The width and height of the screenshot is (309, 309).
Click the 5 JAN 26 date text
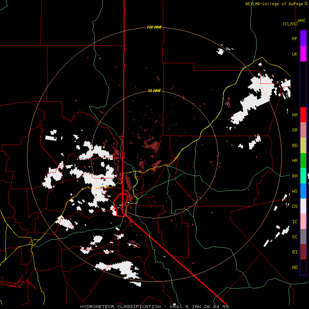coord(198,307)
